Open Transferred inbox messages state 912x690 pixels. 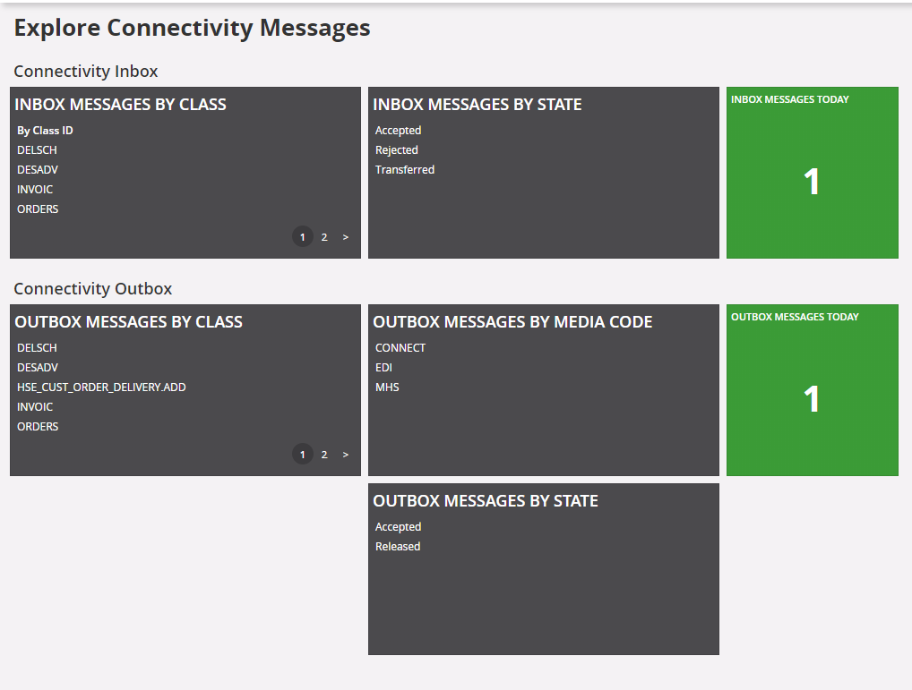pos(405,170)
